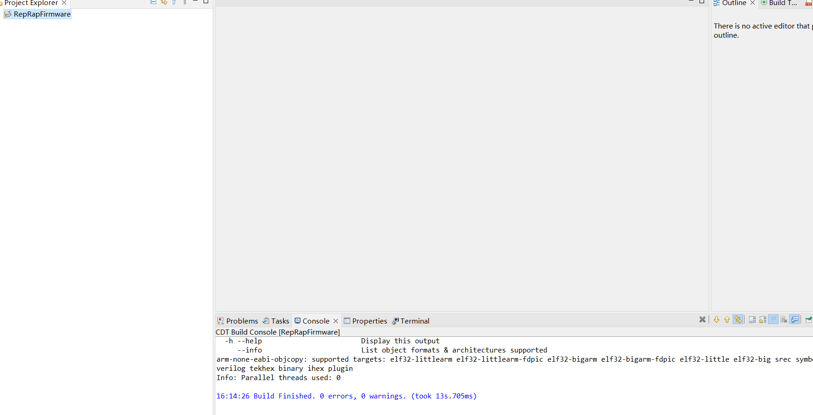Click the 'There is no active editor' message
Image resolution: width=813 pixels, height=415 pixels.
click(763, 30)
